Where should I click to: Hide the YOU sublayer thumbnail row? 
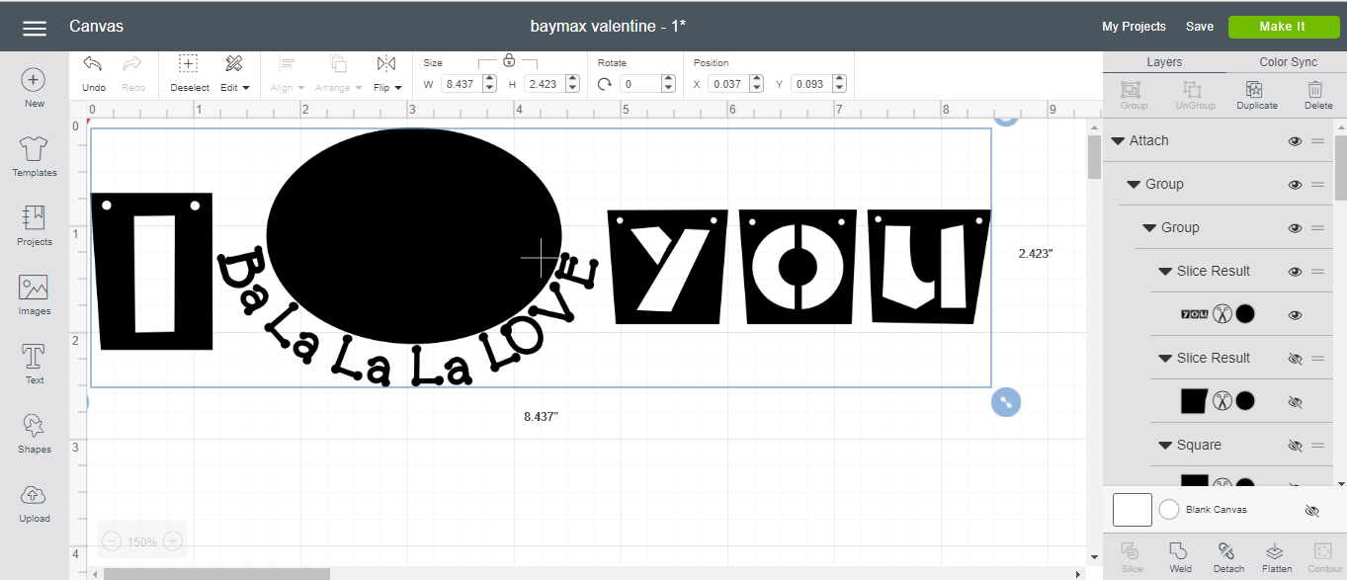tap(1295, 315)
